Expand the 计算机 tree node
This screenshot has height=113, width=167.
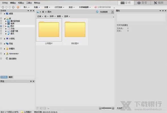[x=5, y=39]
